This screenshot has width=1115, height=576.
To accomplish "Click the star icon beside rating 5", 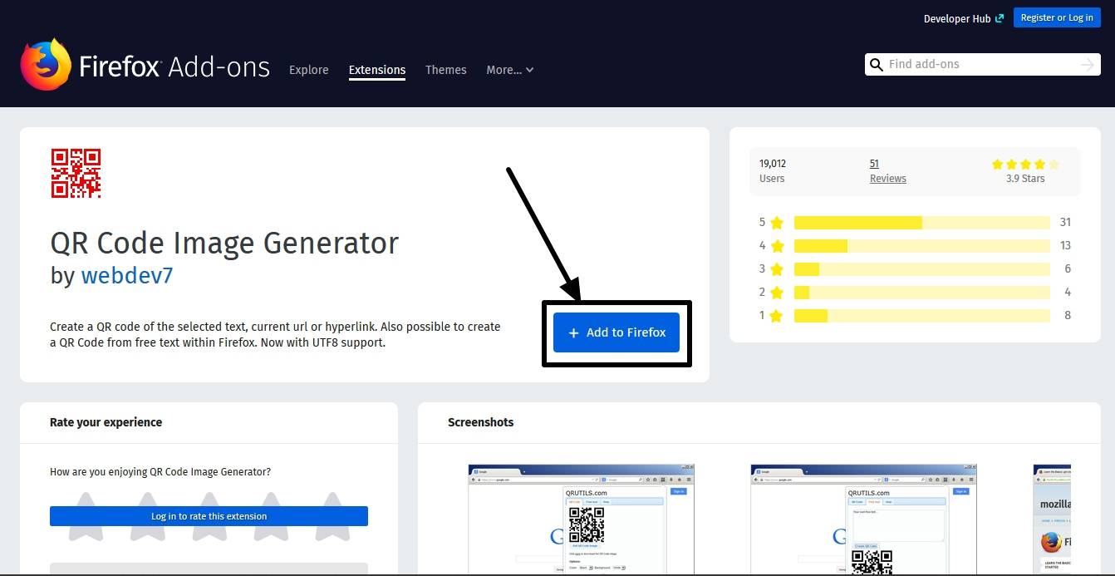I will coord(777,223).
